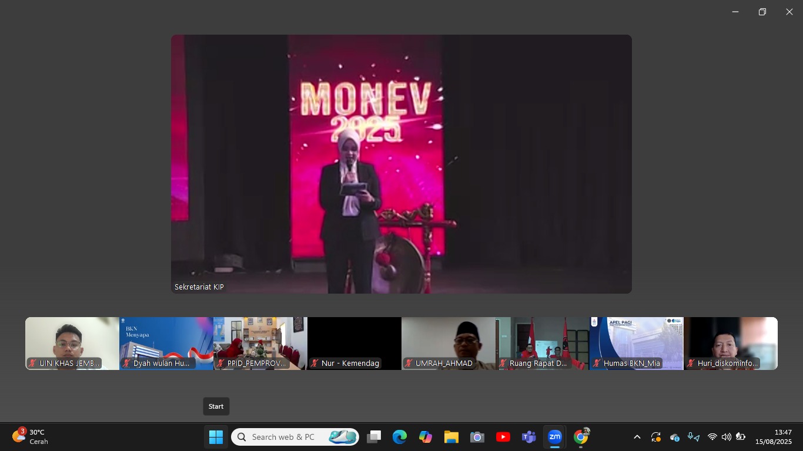The height and width of the screenshot is (451, 803).
Task: Expand the hidden system tray icons
Action: tap(637, 437)
